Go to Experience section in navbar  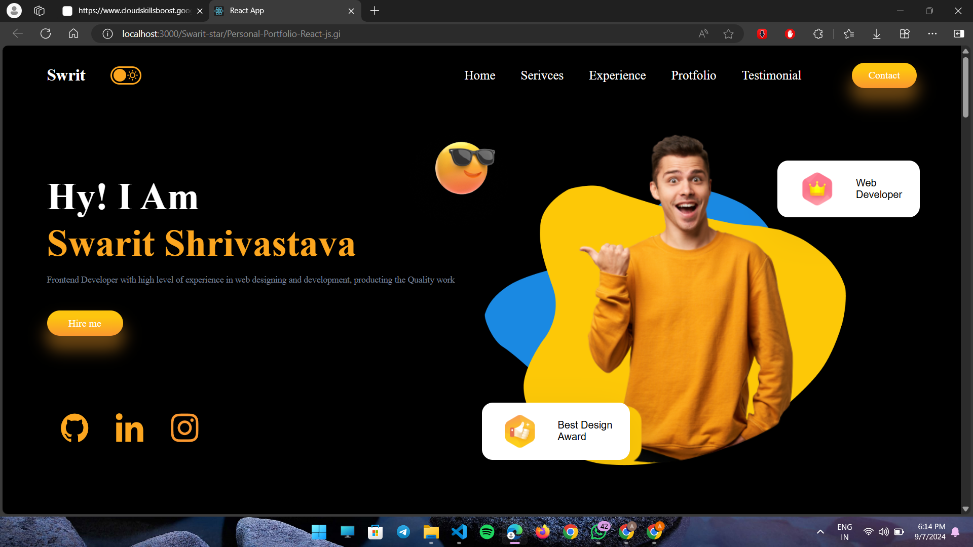pos(617,75)
